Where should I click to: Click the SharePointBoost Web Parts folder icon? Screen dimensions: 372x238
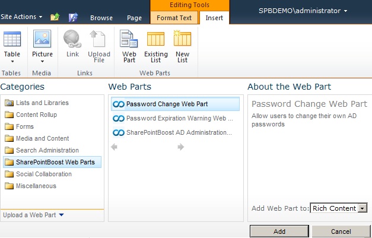click(x=9, y=162)
